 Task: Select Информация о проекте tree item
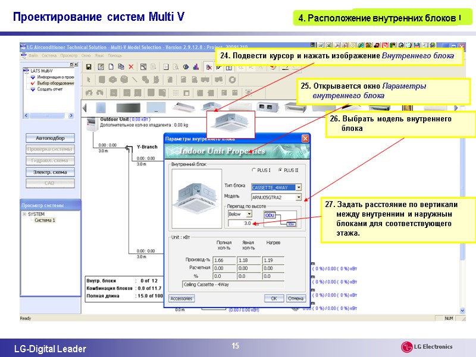click(x=55, y=77)
